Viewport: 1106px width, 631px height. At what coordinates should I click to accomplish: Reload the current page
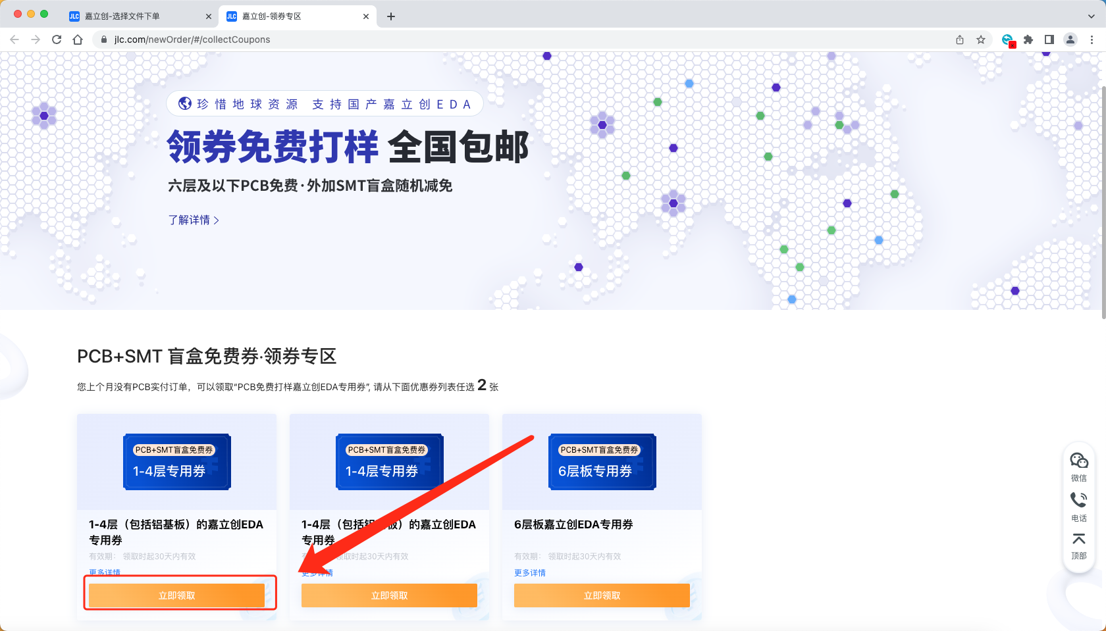pos(57,39)
